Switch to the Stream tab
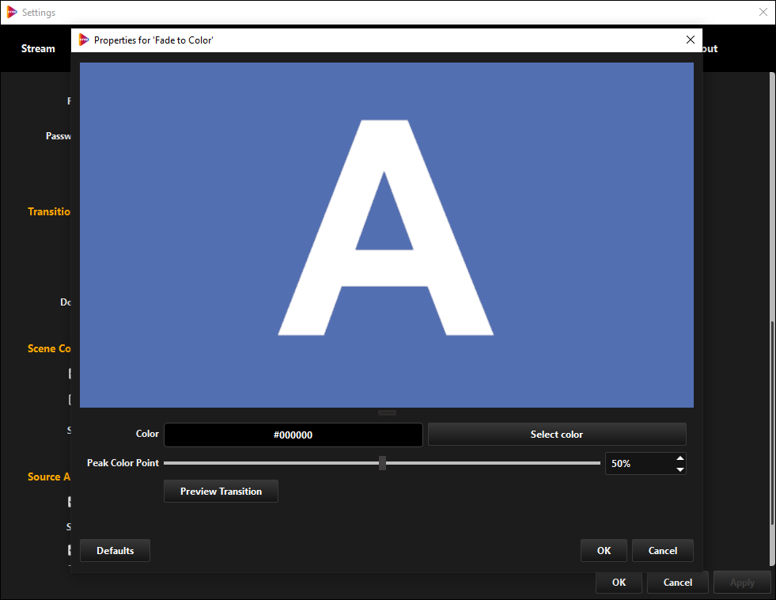This screenshot has width=776, height=600. pos(38,48)
